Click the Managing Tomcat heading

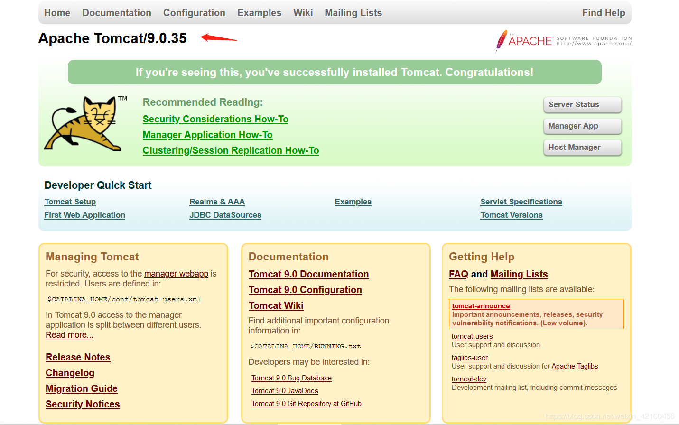pyautogui.click(x=92, y=257)
